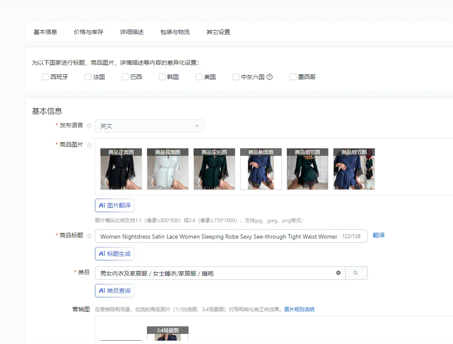Open AI 类目查询 tool
The width and height of the screenshot is (453, 344).
click(x=115, y=291)
